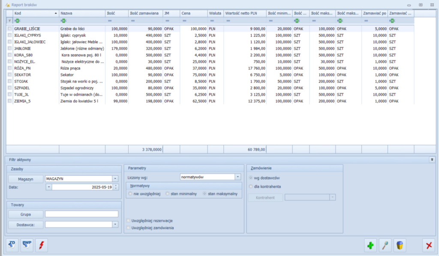439x256 pixels.
Task: Click the Grupa text input field
Action: pos(81,214)
